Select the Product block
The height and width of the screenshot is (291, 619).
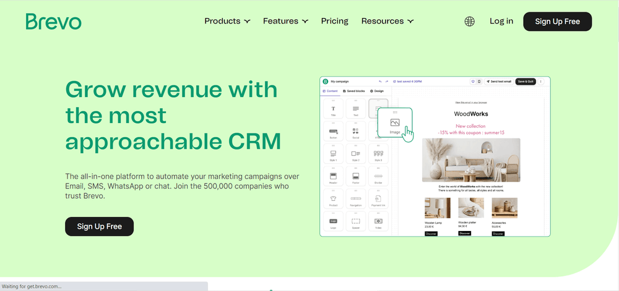[x=333, y=199]
